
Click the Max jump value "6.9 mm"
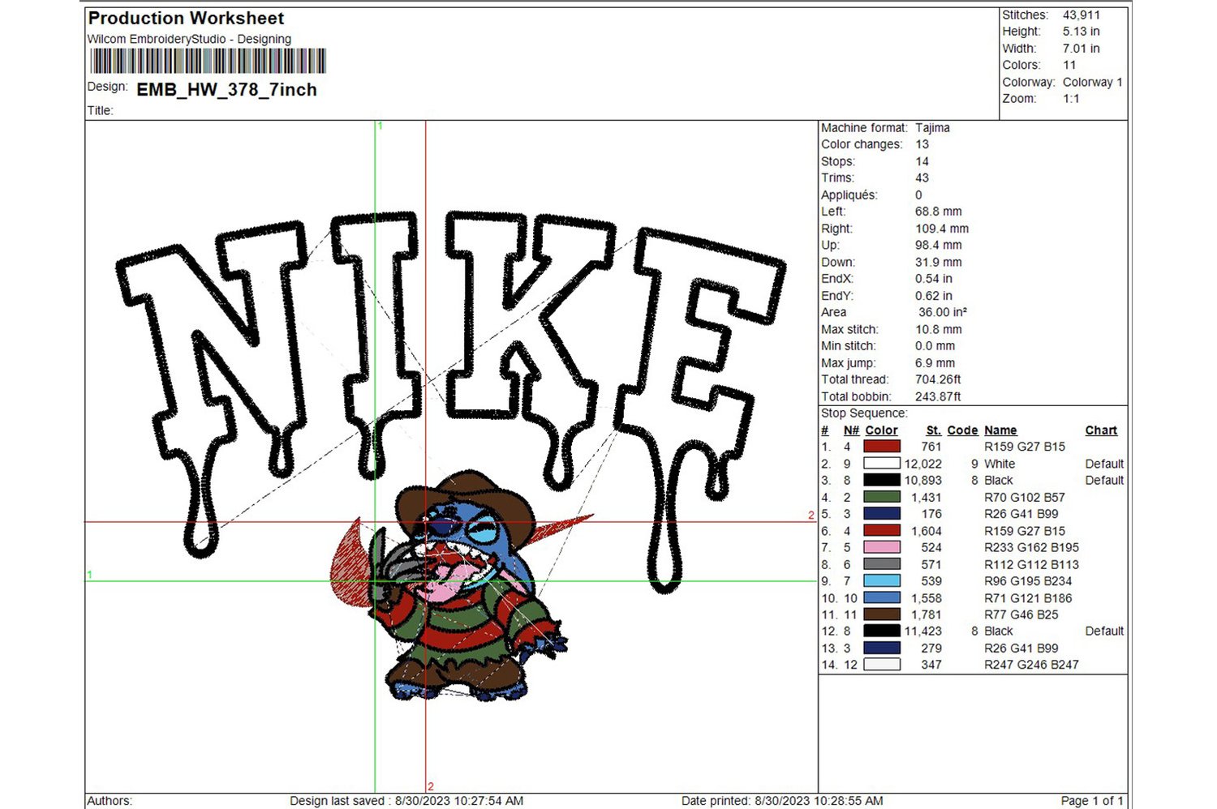click(x=935, y=363)
